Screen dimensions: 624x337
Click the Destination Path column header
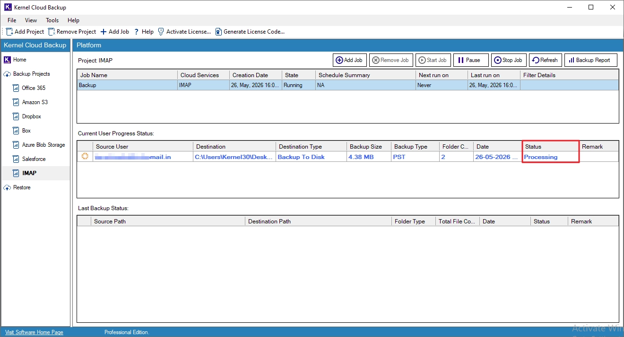pyautogui.click(x=319, y=221)
